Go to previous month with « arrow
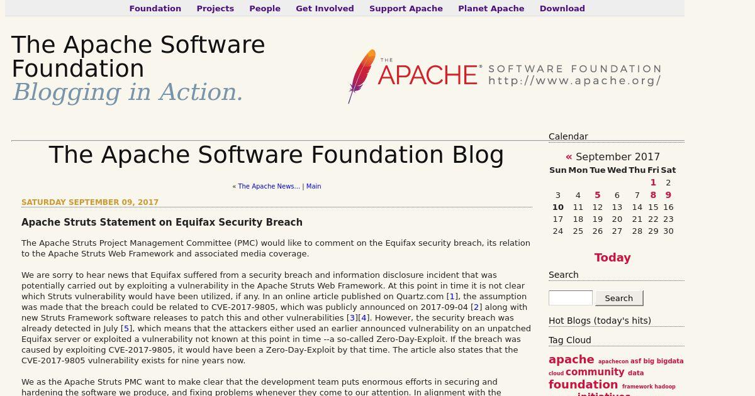755x396 pixels. pyautogui.click(x=569, y=157)
